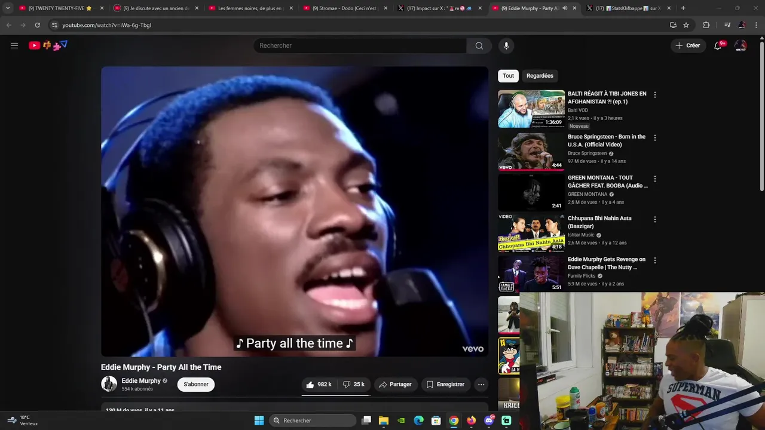This screenshot has height=430, width=765.
Task: Reload the page in Chrome
Action: pyautogui.click(x=37, y=25)
